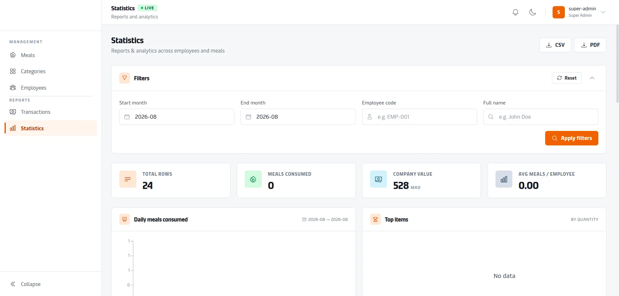Go to the Employees page
Image resolution: width=619 pixels, height=296 pixels.
click(51, 88)
